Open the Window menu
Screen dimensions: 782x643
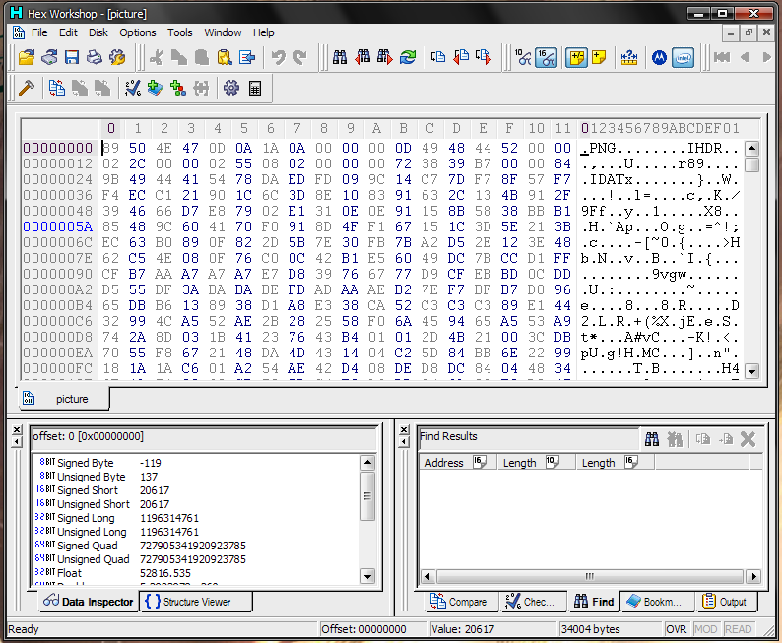pos(223,32)
